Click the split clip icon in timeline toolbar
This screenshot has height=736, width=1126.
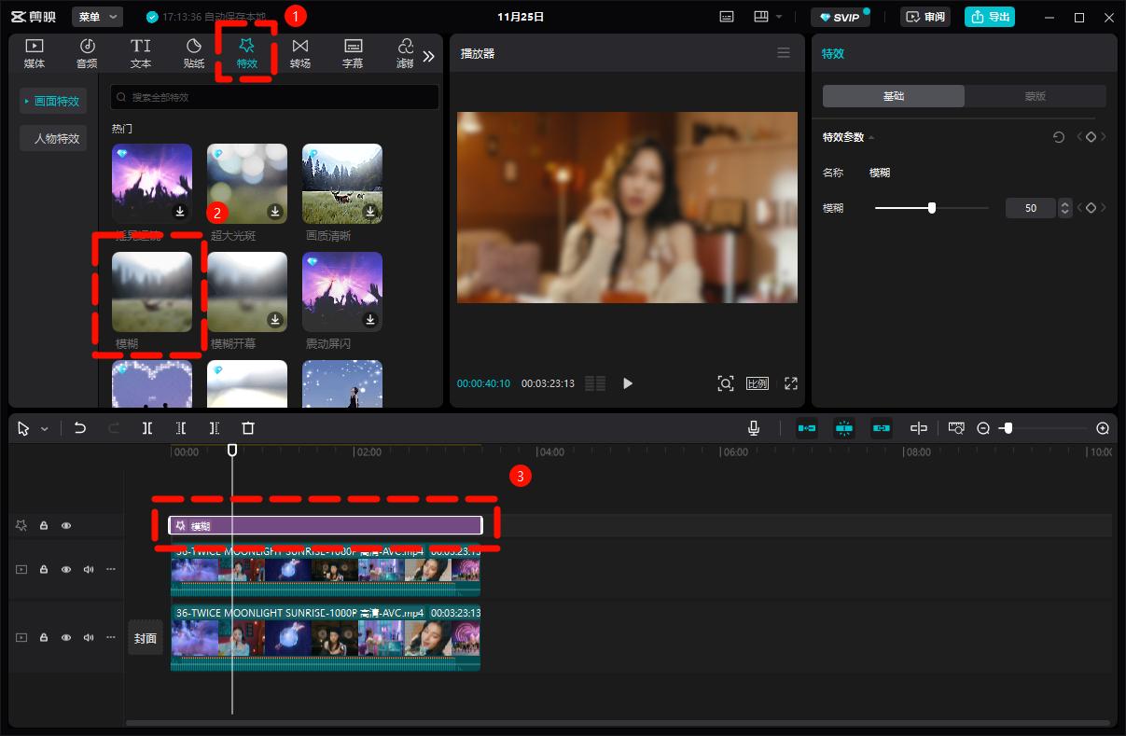147,428
